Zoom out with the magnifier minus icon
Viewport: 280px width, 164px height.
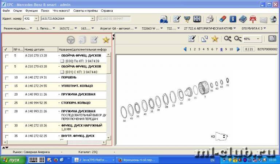pos(238,39)
